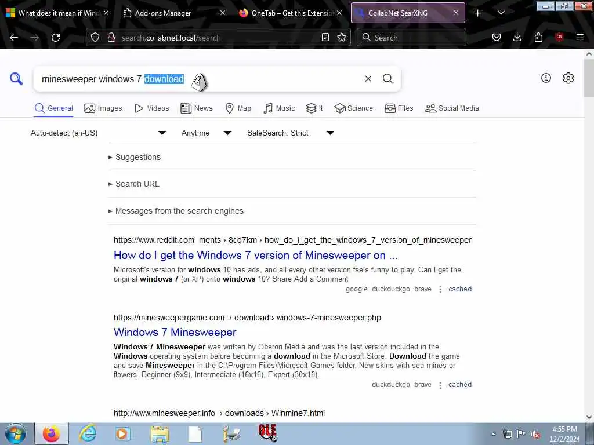Open the SafeSearch: Strict dropdown
Screen dimensions: 594x445
click(x=291, y=133)
